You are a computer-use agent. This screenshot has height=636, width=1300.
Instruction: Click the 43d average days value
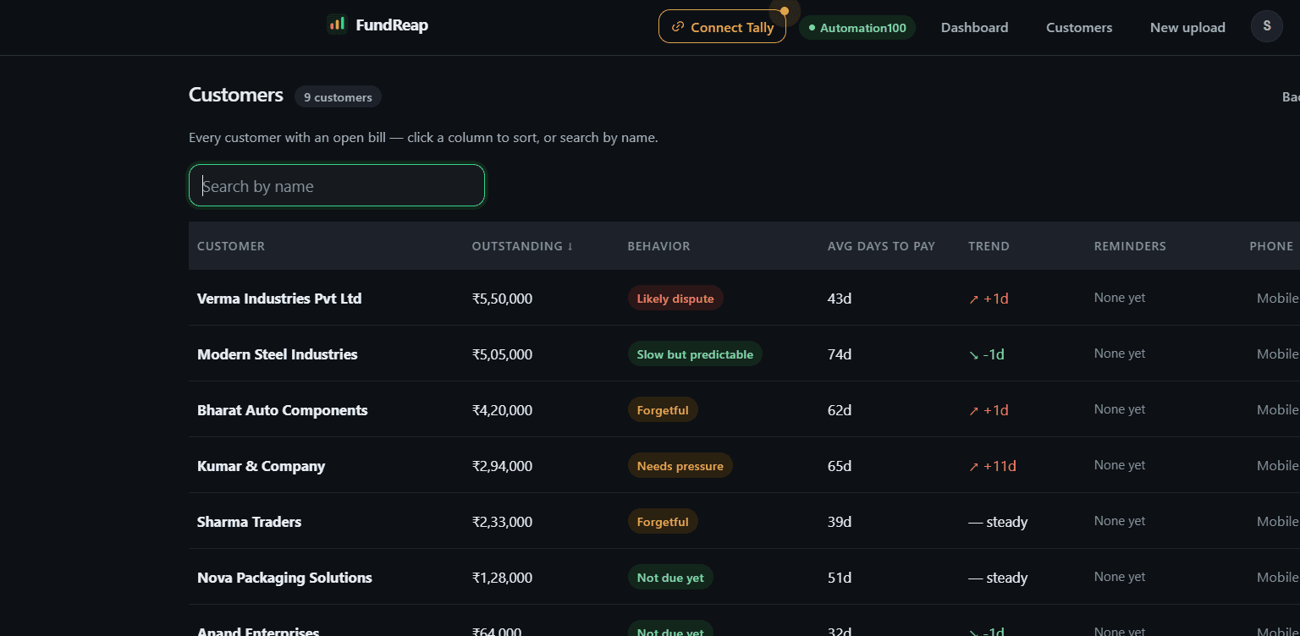[840, 299]
